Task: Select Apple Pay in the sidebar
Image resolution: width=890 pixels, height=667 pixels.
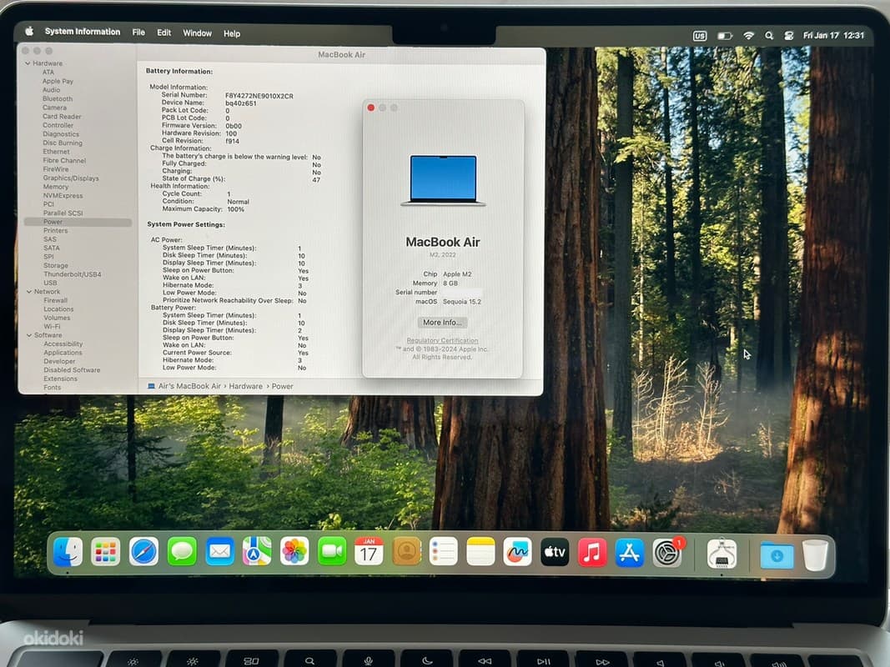Action: 58,81
